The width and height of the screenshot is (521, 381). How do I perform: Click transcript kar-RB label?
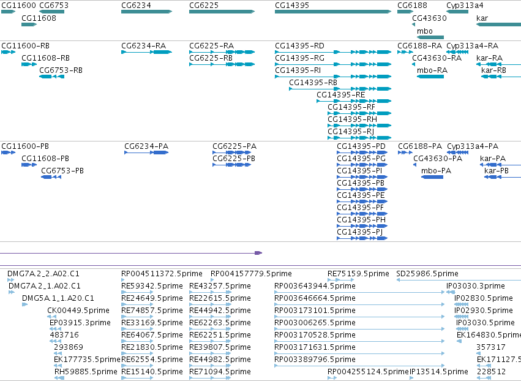point(493,70)
